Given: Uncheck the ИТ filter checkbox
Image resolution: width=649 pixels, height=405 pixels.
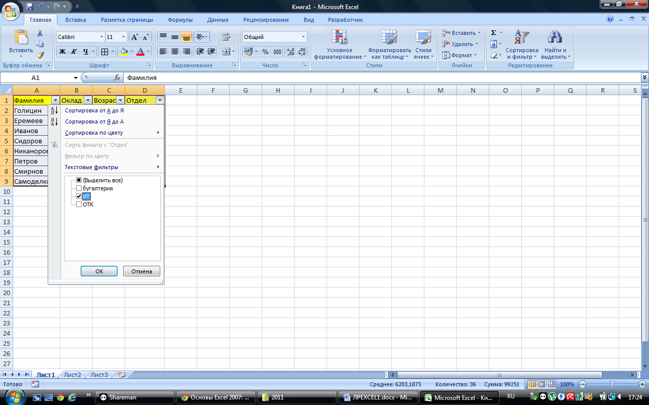Looking at the screenshot, I should click(79, 196).
